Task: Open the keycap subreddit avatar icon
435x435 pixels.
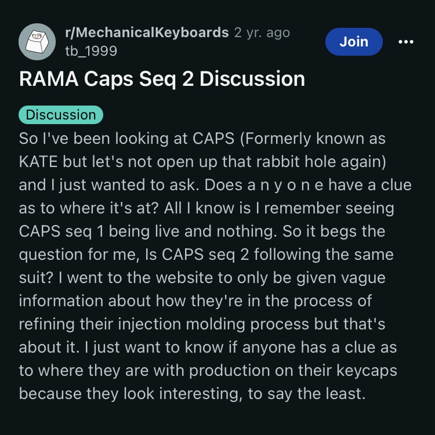Action: [x=37, y=42]
